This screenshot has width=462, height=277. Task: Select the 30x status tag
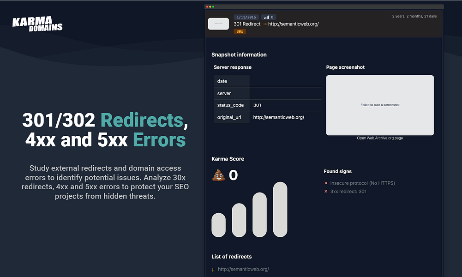(x=240, y=31)
